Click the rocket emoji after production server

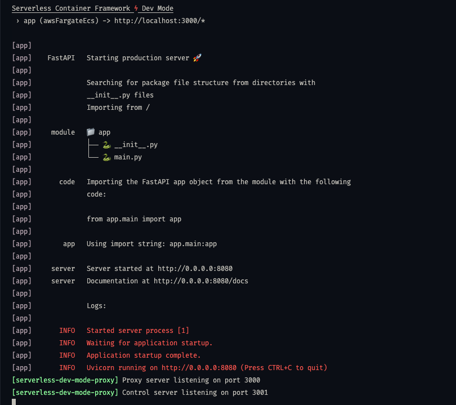(x=197, y=58)
